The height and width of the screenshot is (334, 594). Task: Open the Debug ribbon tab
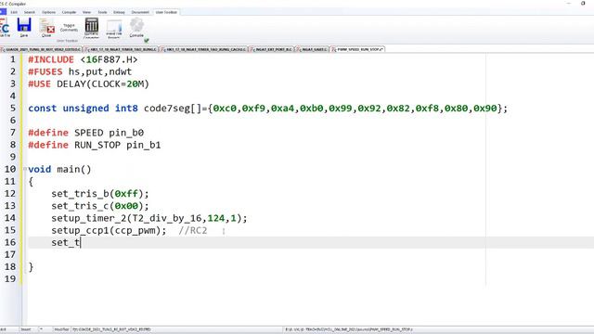pyautogui.click(x=119, y=12)
